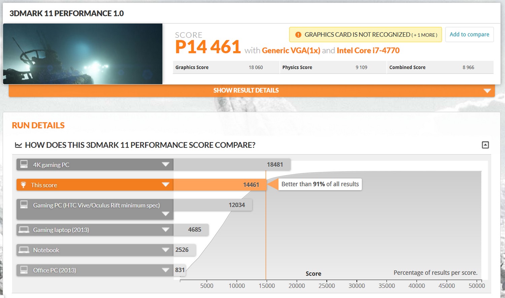Click the (+1 MORE) text in warning
This screenshot has height=298, width=505.
[x=424, y=35]
